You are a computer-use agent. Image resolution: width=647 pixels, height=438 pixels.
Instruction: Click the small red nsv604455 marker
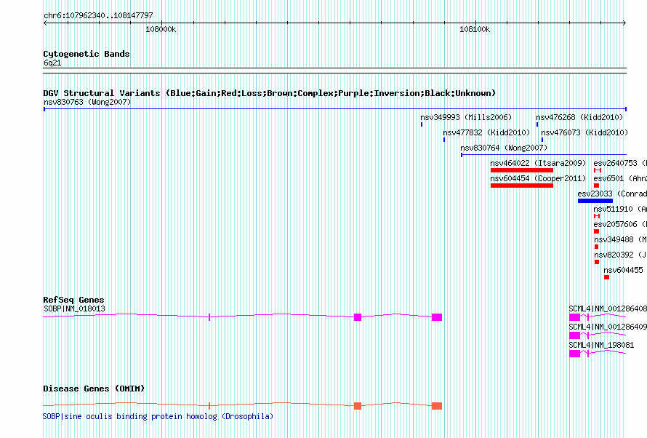(x=606, y=277)
